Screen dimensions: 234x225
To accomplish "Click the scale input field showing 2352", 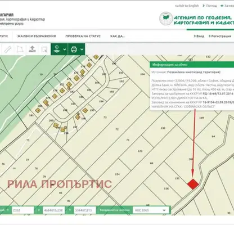I will [x=23, y=210].
